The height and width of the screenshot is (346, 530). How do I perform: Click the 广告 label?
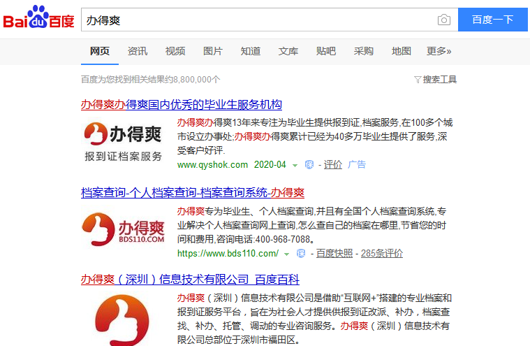(x=357, y=165)
